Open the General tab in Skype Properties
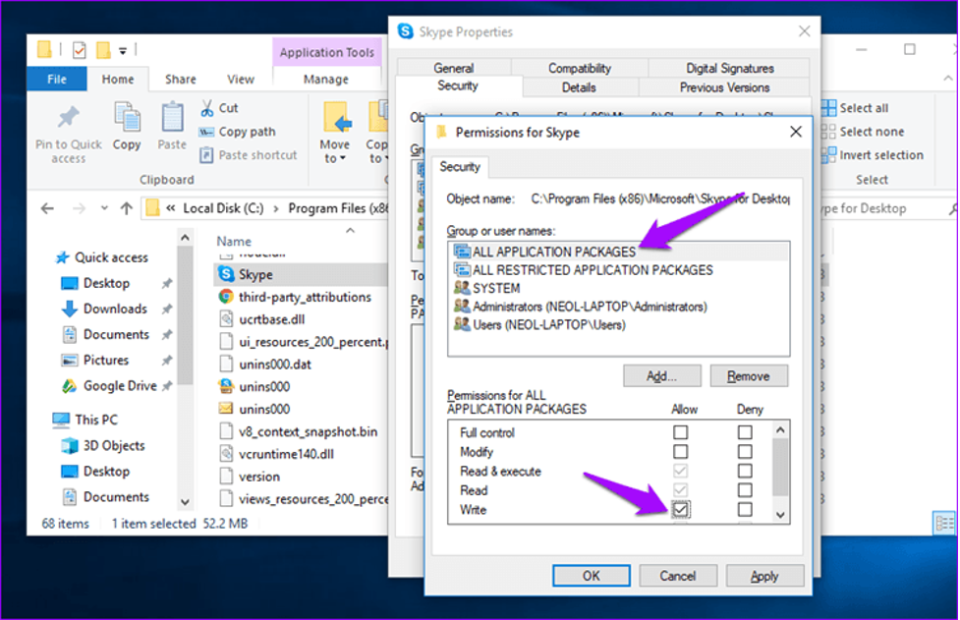Screen dimensions: 960x620 [x=454, y=68]
